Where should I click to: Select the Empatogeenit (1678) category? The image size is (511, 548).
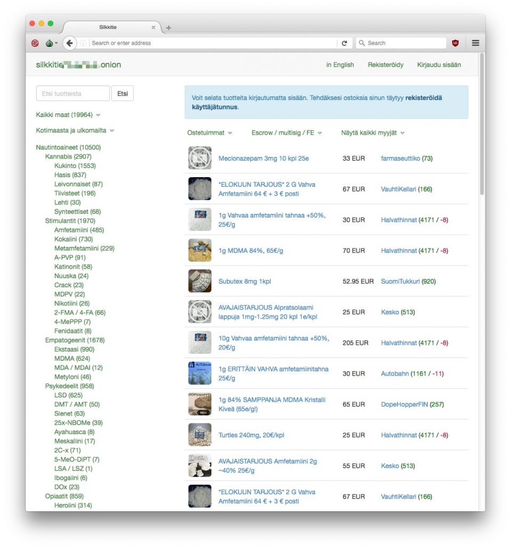point(75,340)
